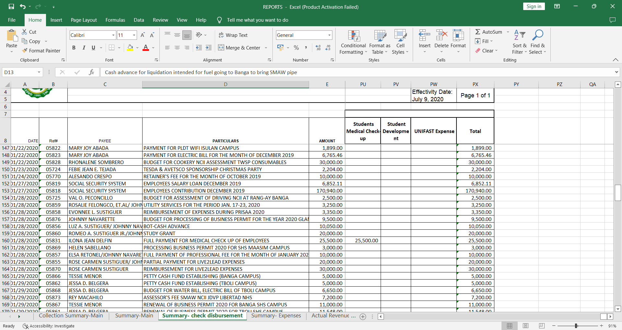Click the Undo arrow icon
This screenshot has height=330, width=622.
click(23, 6)
